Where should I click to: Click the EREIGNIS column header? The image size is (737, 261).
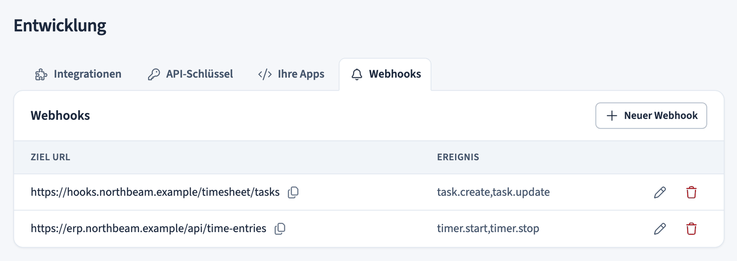(x=458, y=157)
